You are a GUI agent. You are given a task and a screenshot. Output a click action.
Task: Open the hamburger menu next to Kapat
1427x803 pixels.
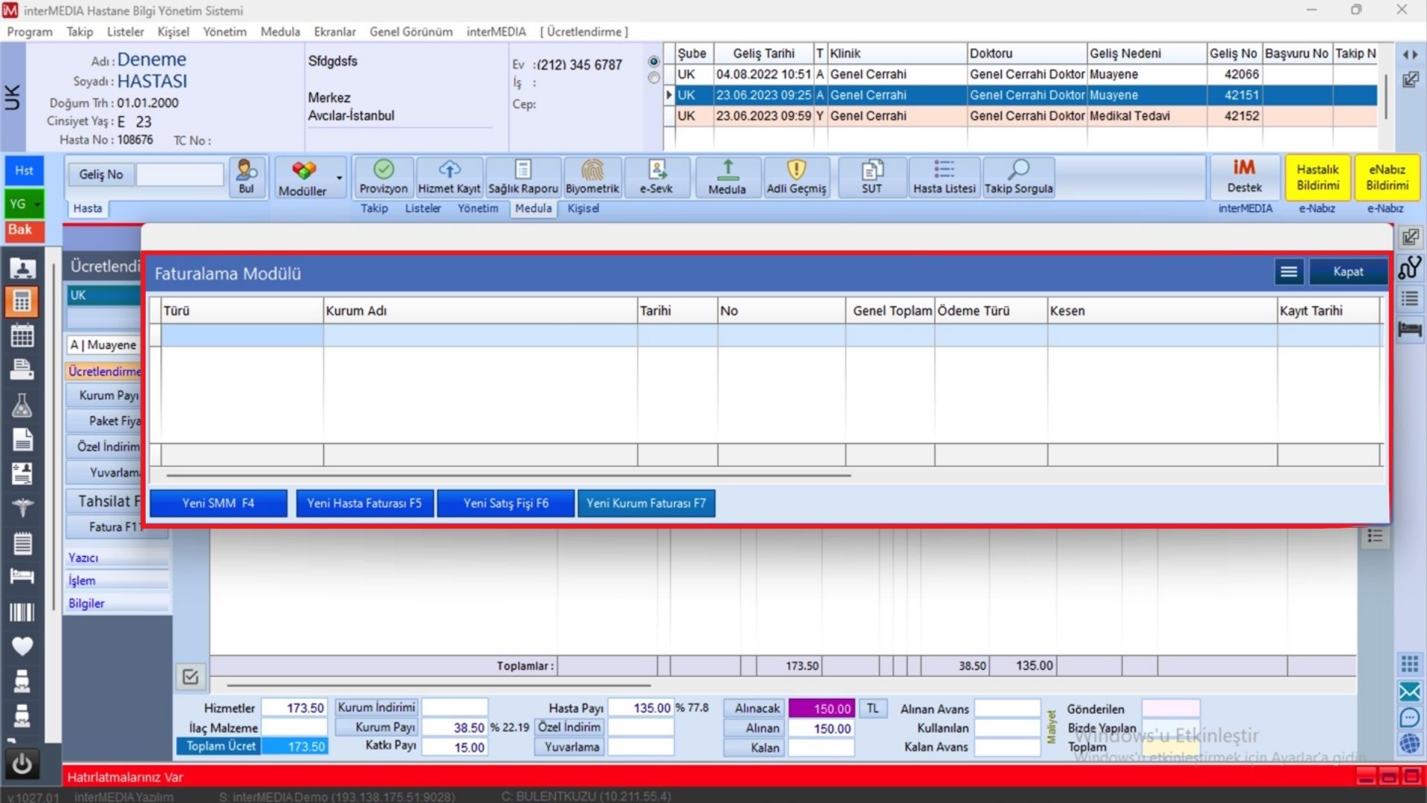[1289, 272]
